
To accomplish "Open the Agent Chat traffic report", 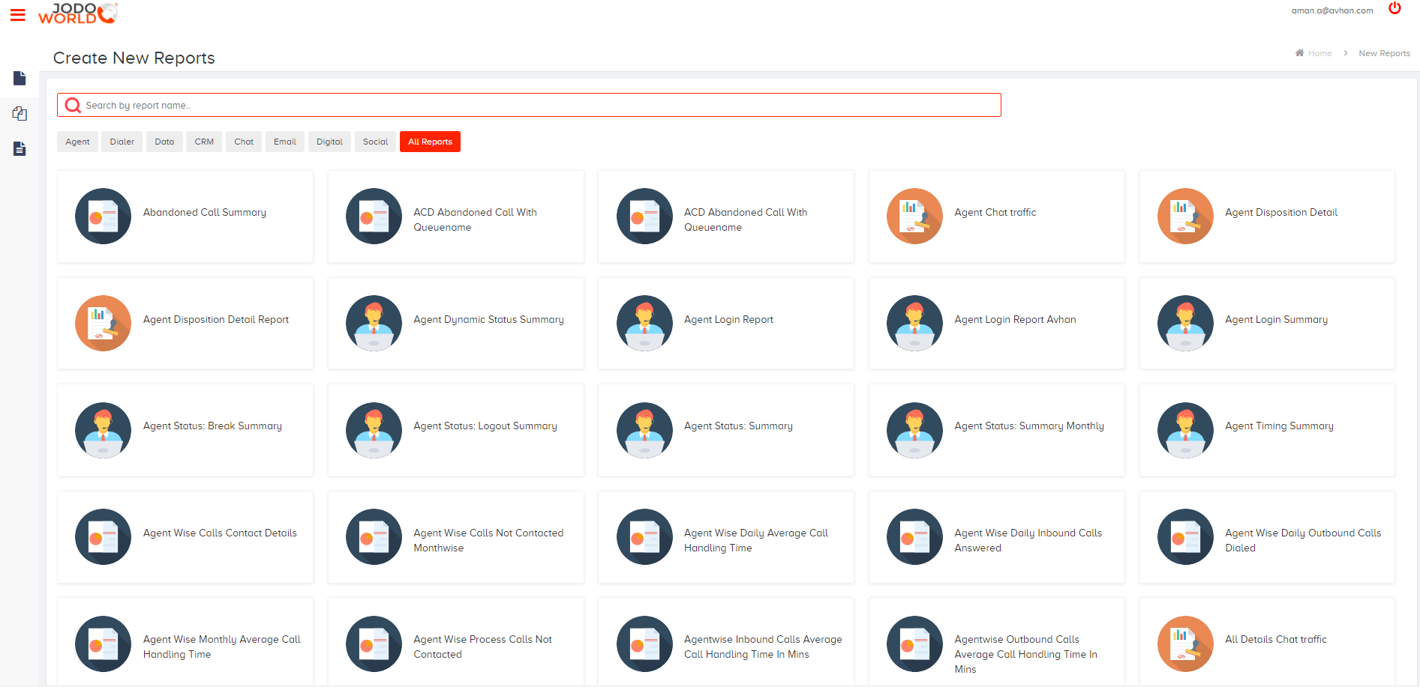I will pos(996,217).
